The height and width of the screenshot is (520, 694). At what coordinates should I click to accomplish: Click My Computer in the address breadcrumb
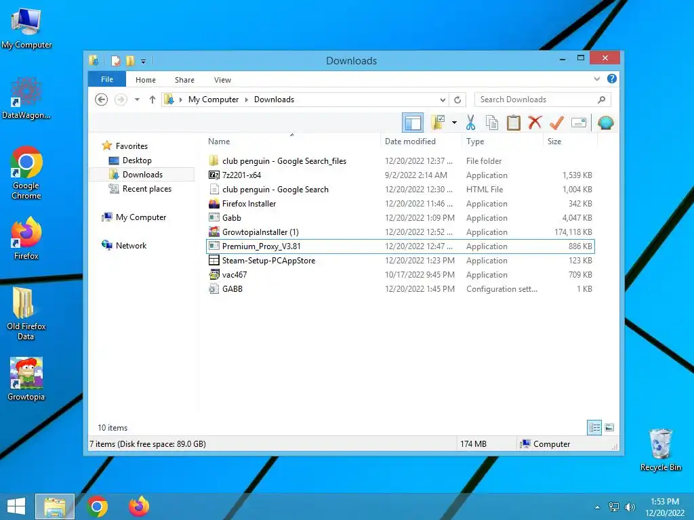click(x=213, y=100)
